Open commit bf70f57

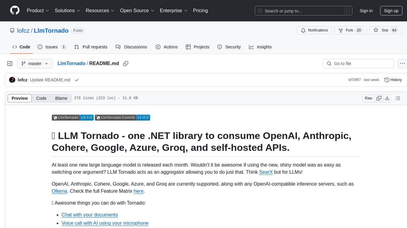tap(355, 80)
